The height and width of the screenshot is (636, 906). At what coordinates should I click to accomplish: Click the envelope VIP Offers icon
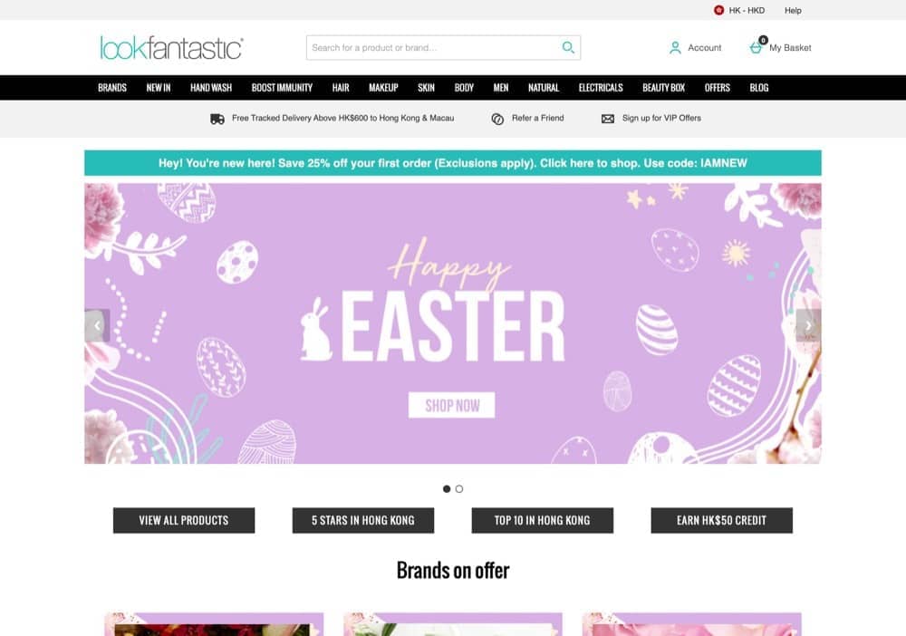(x=608, y=119)
